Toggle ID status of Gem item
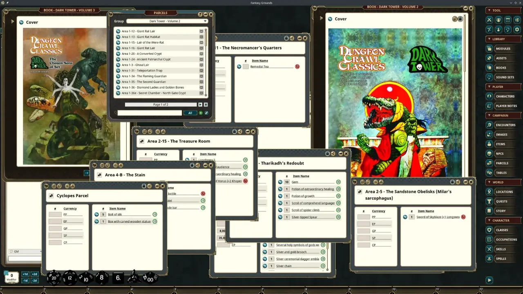This screenshot has width=523, height=294. click(x=338, y=182)
